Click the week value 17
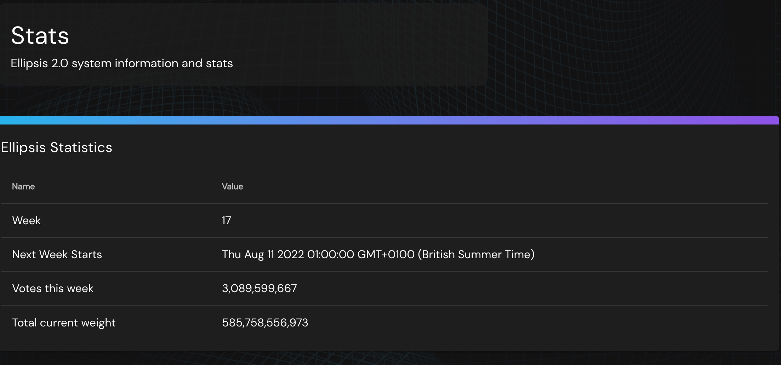The width and height of the screenshot is (781, 365). point(227,220)
